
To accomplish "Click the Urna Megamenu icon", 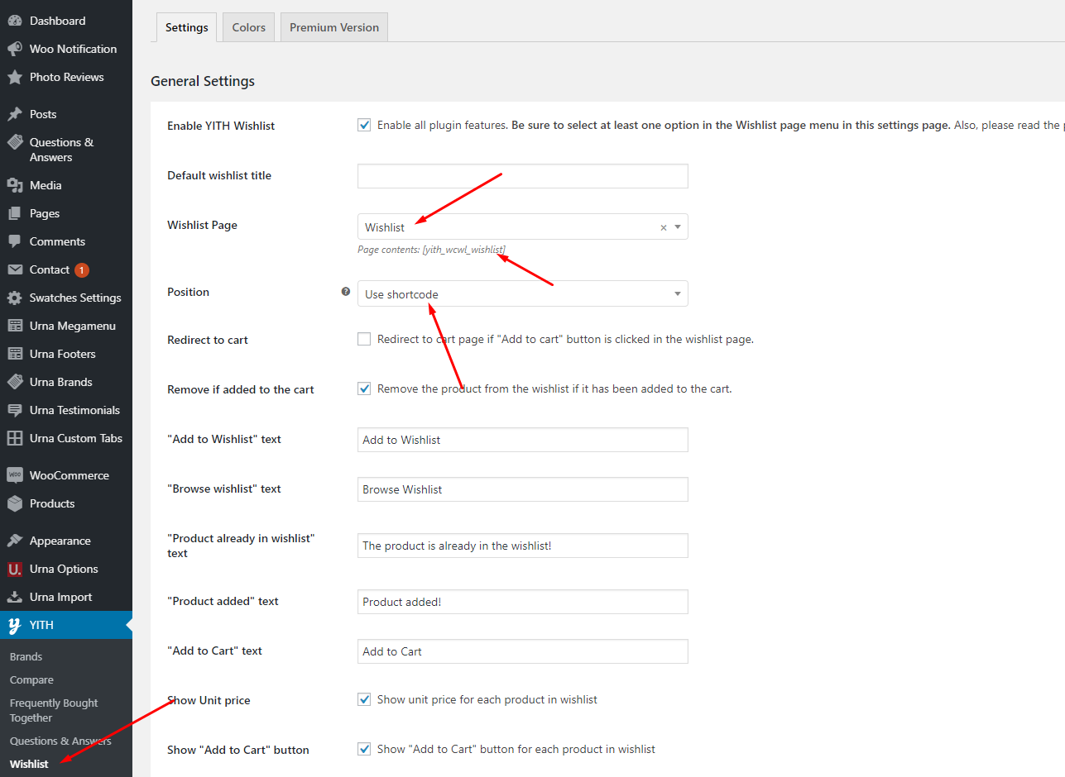I will click(x=15, y=326).
